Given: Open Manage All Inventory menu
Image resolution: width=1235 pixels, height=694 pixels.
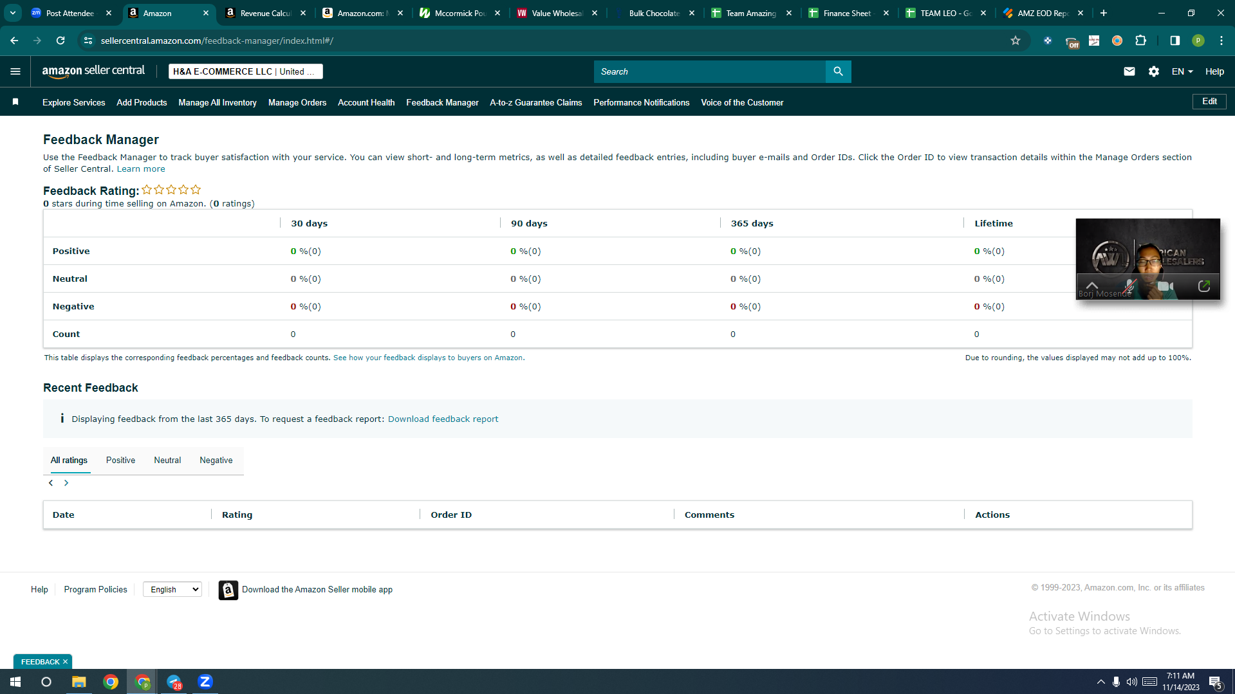Looking at the screenshot, I should [218, 102].
